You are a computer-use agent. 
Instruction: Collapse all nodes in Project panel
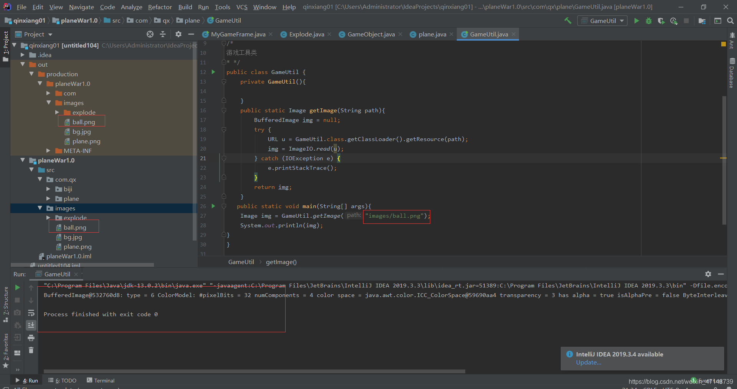coord(163,34)
